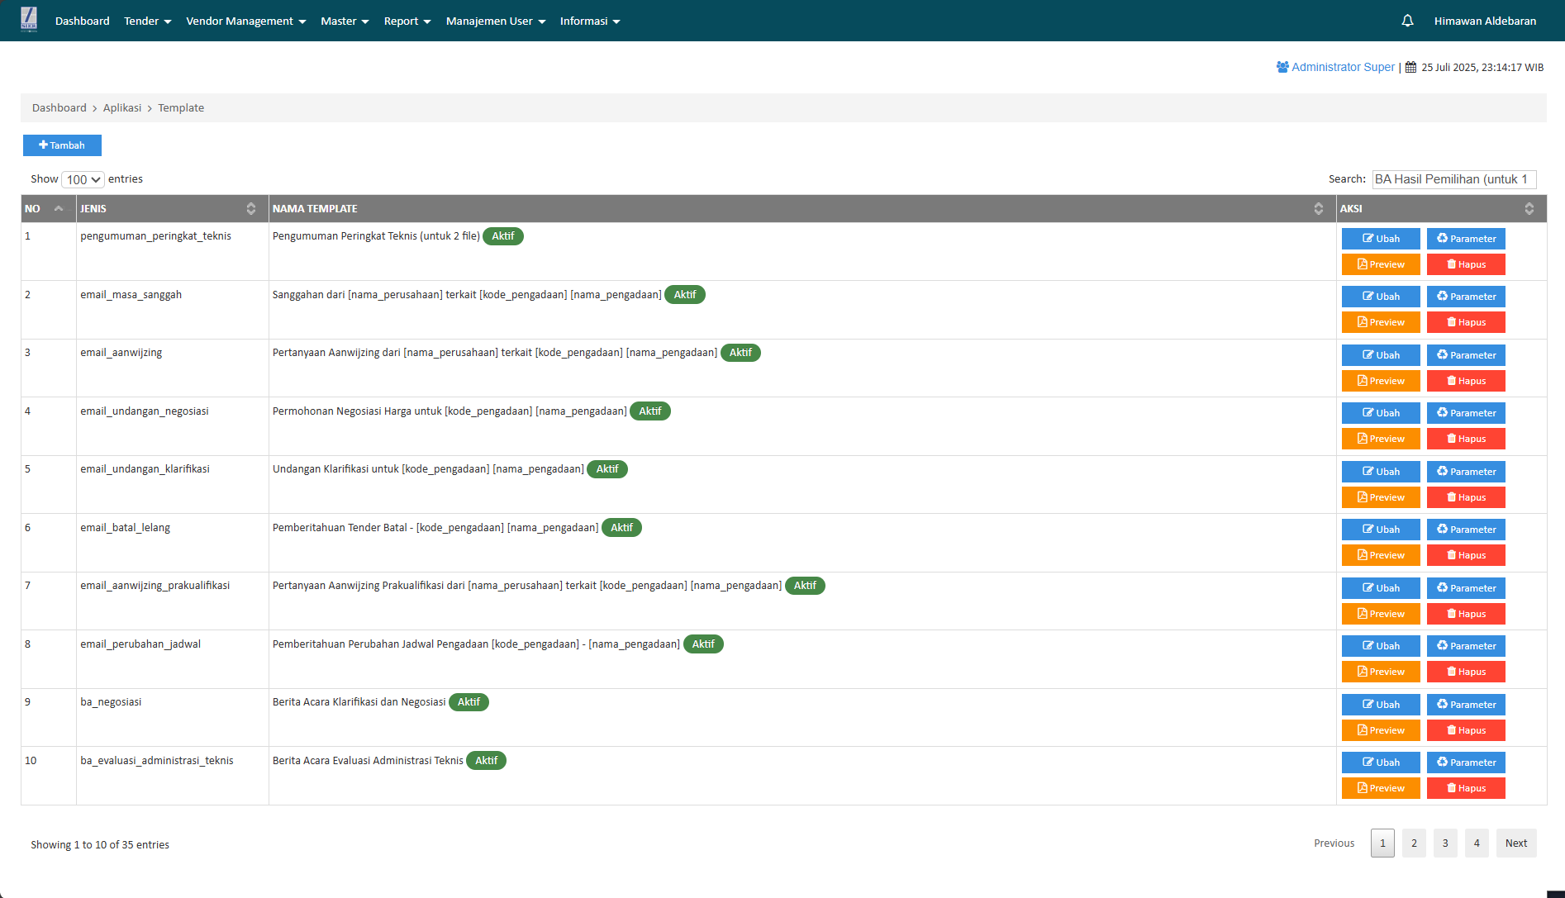Click the app logo in the navbar
The height and width of the screenshot is (898, 1565).
point(29,20)
